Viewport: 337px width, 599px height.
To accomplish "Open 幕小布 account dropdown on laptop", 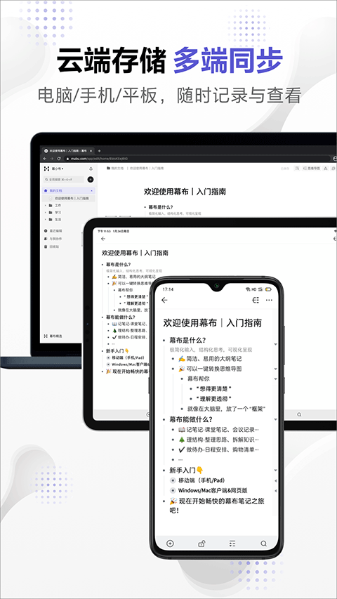I will point(58,169).
